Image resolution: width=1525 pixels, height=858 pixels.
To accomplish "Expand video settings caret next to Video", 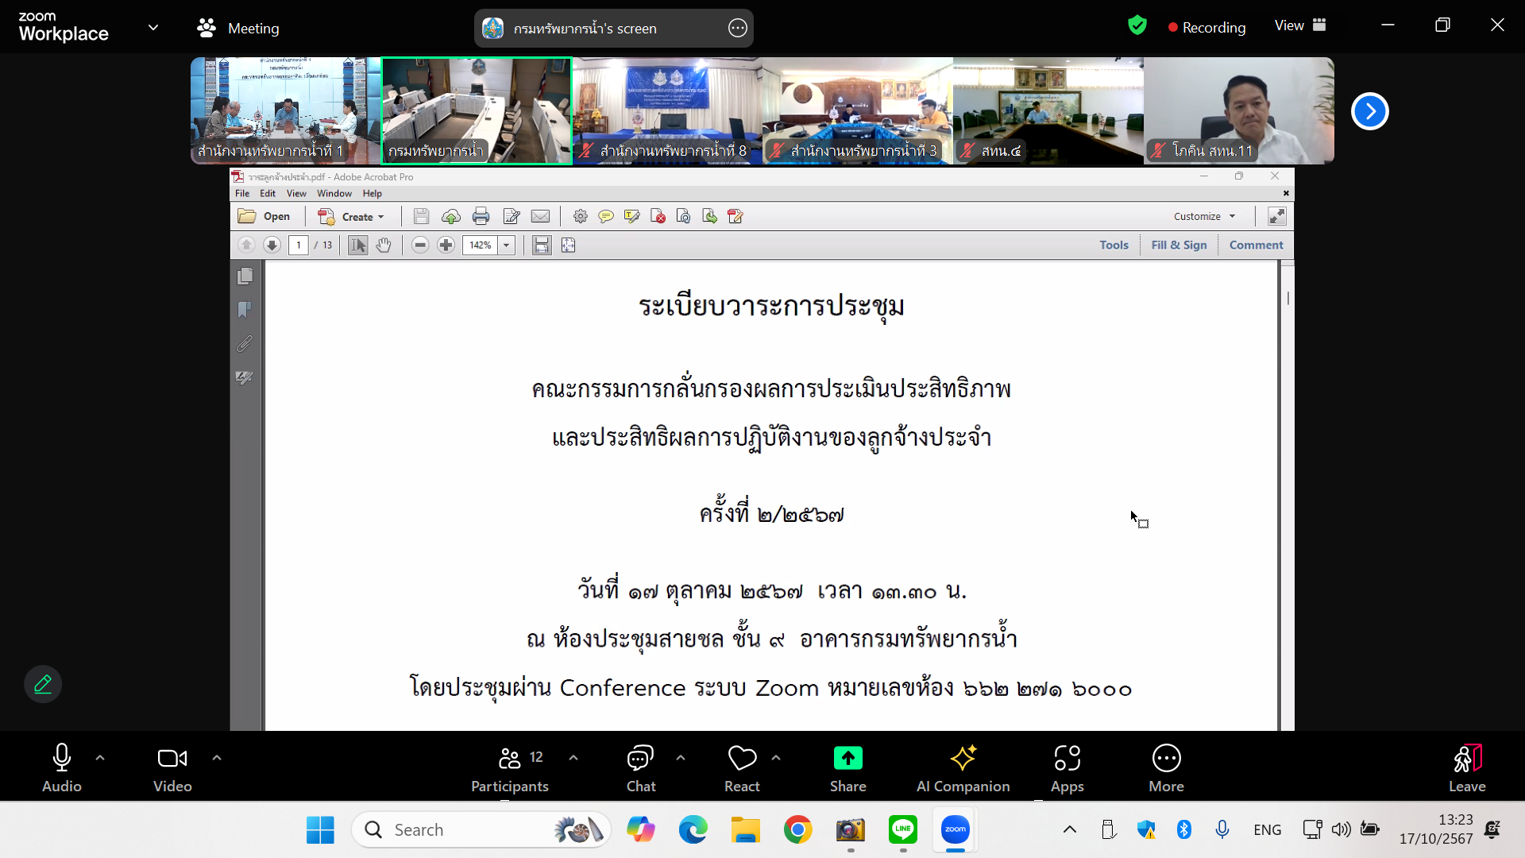I will (217, 758).
